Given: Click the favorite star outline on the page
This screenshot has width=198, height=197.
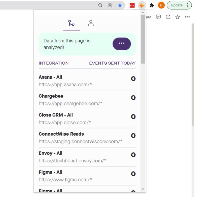Looking at the screenshot, I should click(178, 17).
